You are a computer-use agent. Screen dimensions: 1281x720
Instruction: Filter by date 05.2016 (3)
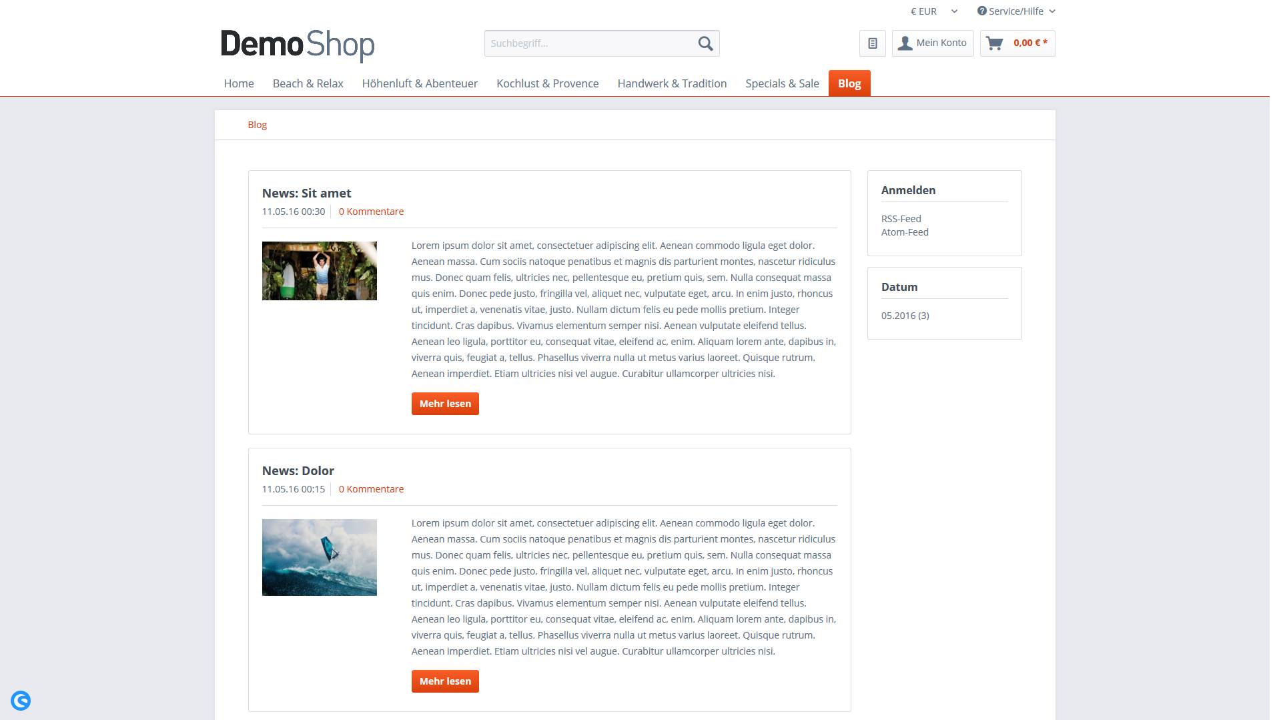[905, 316]
